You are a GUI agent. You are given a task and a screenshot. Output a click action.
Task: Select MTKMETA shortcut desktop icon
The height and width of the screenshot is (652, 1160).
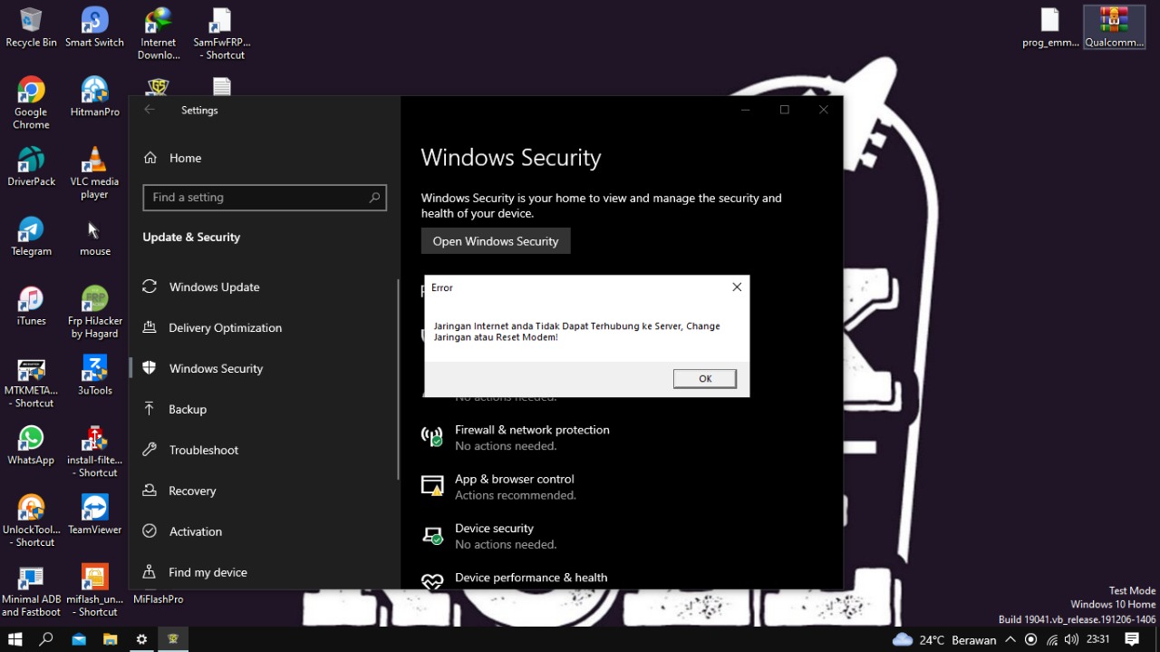[x=31, y=382]
